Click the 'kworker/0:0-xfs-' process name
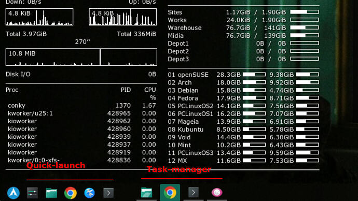 pos(34,160)
